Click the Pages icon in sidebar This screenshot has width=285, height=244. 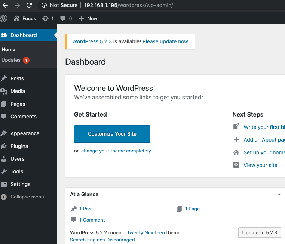pyautogui.click(x=4, y=104)
